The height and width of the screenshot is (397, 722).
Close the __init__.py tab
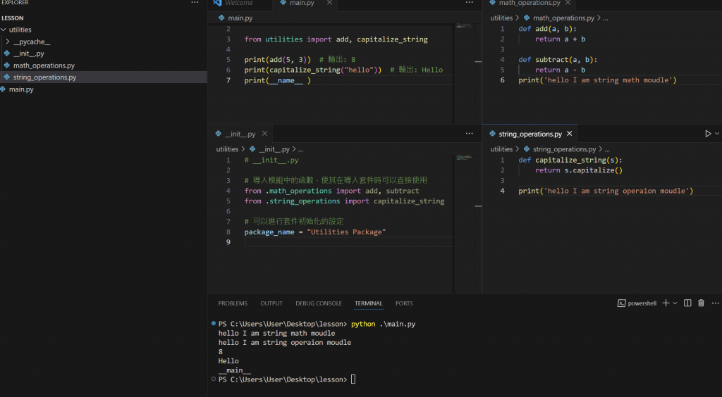point(264,134)
